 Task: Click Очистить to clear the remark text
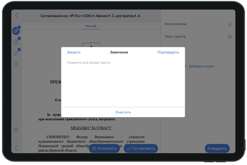[x=123, y=112]
